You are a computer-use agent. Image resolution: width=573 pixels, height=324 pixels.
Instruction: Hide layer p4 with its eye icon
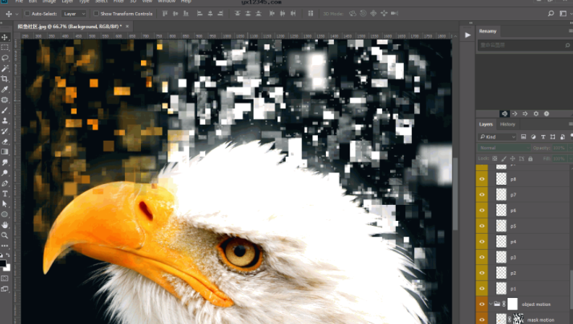(482, 242)
